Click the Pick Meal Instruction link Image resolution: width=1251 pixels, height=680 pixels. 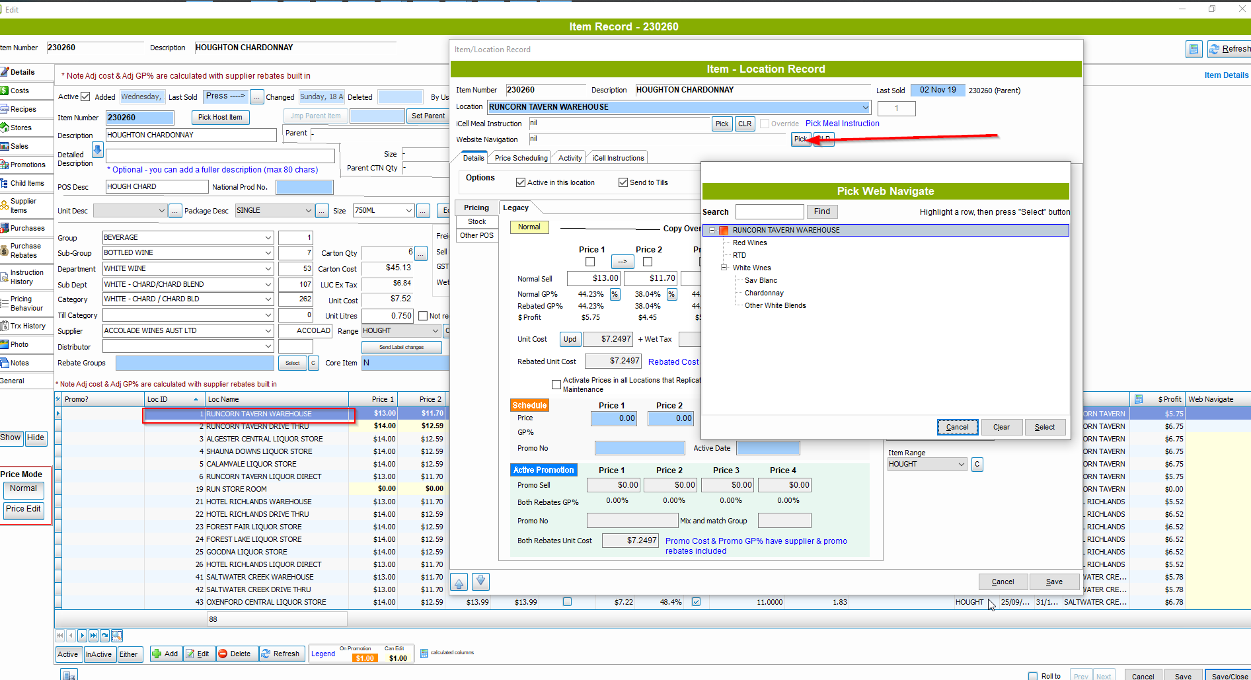(x=842, y=124)
